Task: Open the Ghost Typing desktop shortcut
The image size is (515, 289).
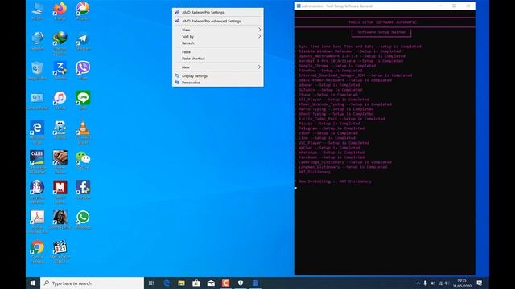Action: click(x=60, y=219)
